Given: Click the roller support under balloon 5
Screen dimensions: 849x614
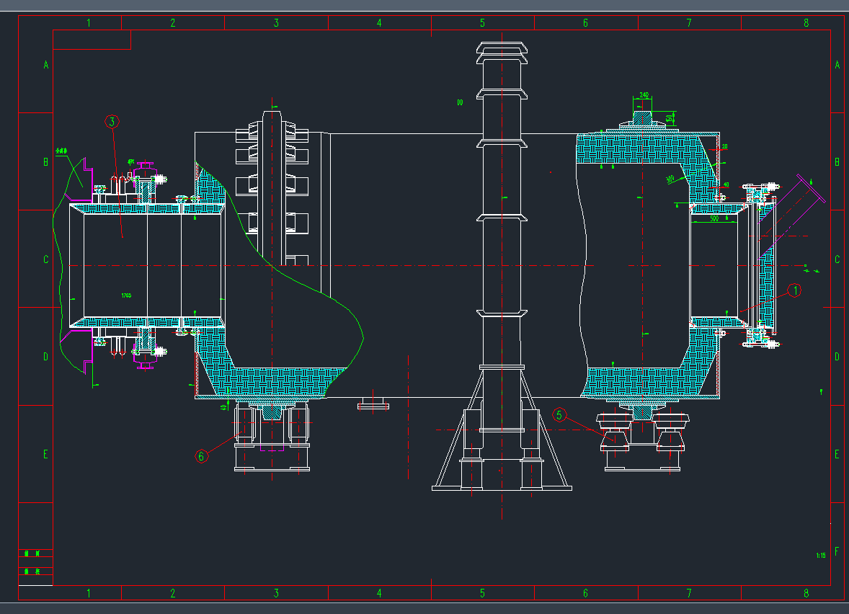Looking at the screenshot, I should [x=613, y=440].
